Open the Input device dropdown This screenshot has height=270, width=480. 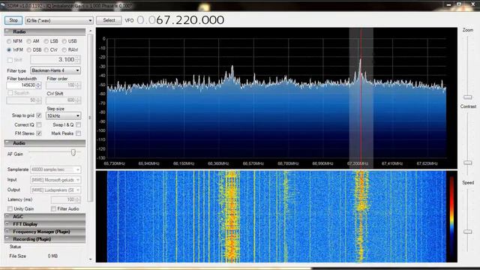coord(55,180)
